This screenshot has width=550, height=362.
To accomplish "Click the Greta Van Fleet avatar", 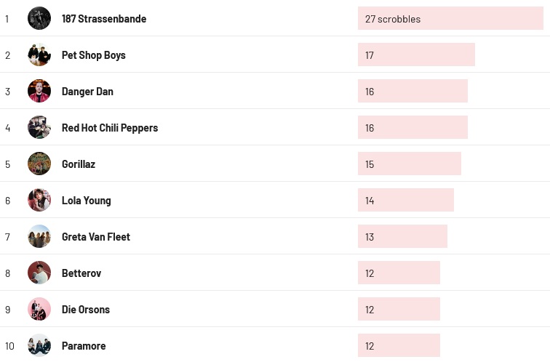I will click(x=39, y=236).
